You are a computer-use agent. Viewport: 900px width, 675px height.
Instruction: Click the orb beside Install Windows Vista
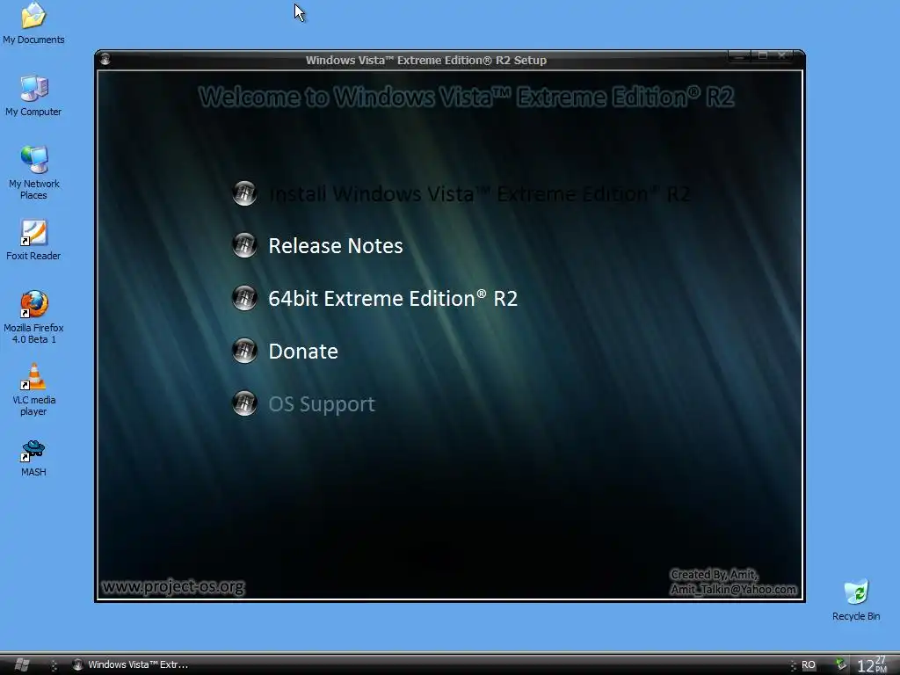click(244, 193)
